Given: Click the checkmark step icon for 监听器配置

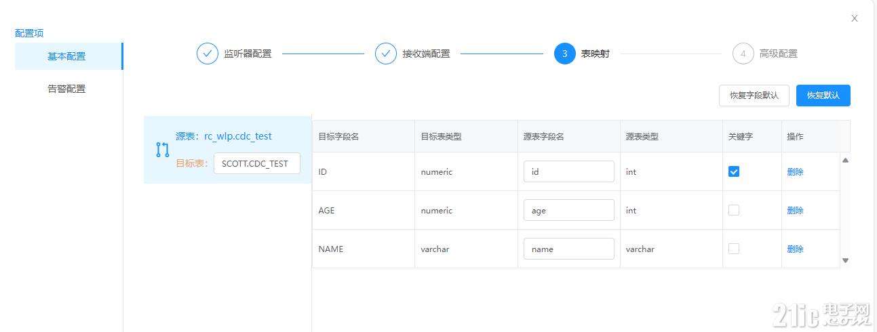Looking at the screenshot, I should coord(208,54).
